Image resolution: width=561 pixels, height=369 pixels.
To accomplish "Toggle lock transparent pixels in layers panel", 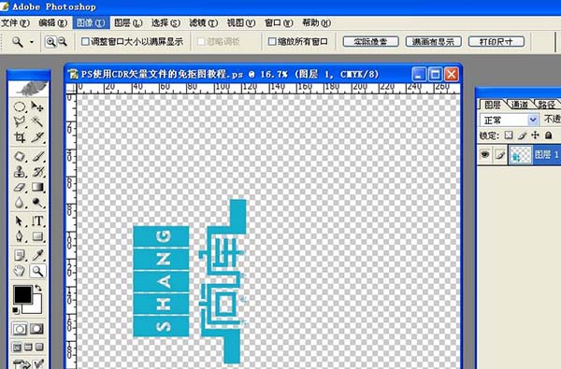I will click(x=509, y=135).
